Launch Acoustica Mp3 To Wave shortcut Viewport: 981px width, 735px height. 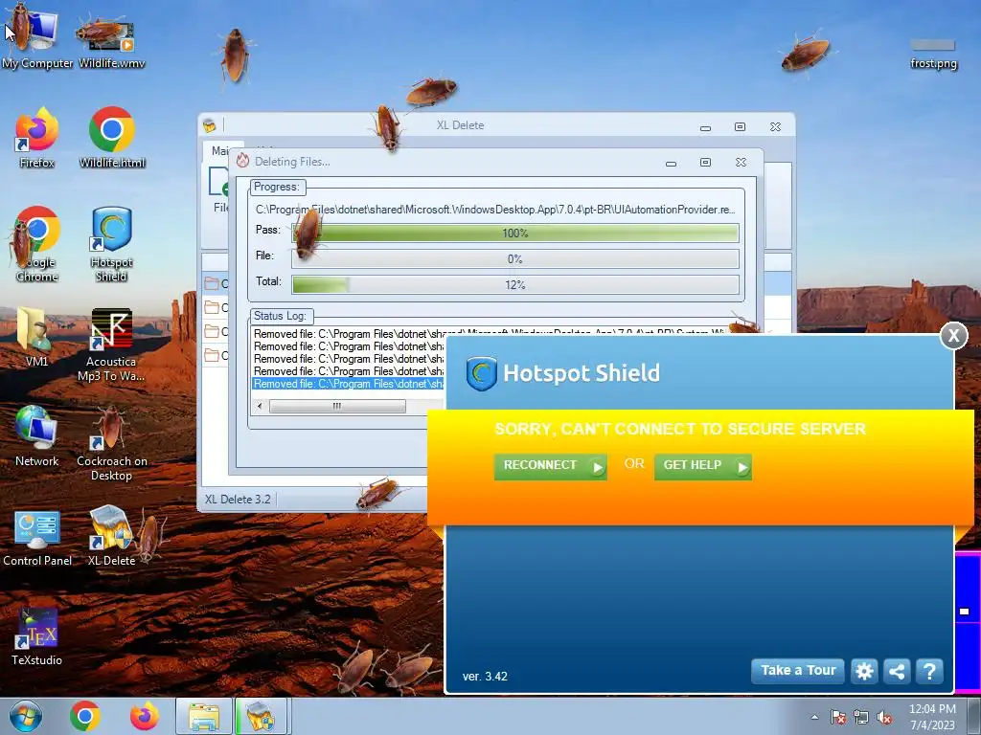click(x=111, y=344)
